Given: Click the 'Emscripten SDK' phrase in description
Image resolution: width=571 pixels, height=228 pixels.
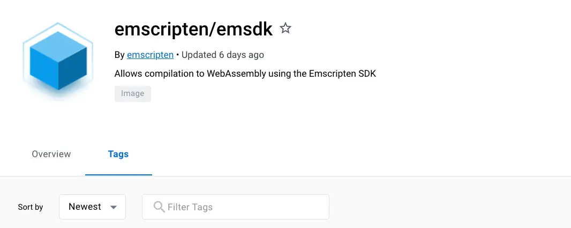Looking at the screenshot, I should tap(342, 73).
